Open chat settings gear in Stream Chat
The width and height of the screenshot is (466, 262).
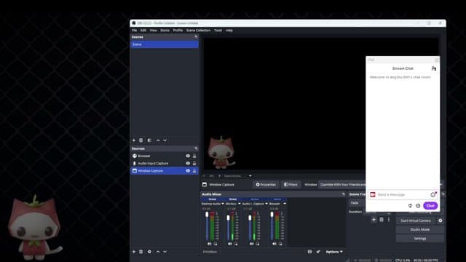pyautogui.click(x=418, y=205)
